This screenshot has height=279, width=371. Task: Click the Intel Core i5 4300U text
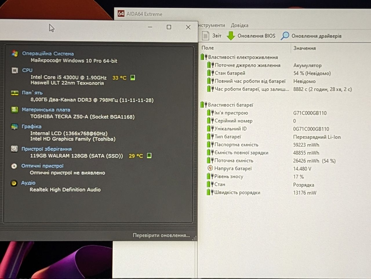[x=68, y=77]
